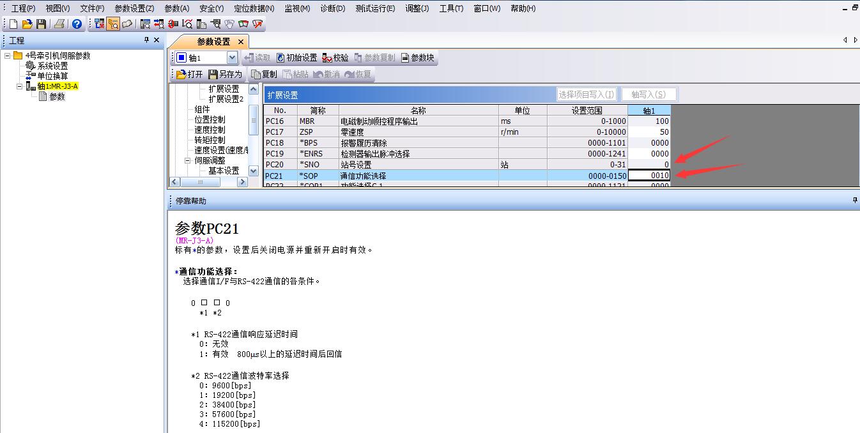Open help via blue question mark icon
The width and height of the screenshot is (860, 433).
coord(77,24)
